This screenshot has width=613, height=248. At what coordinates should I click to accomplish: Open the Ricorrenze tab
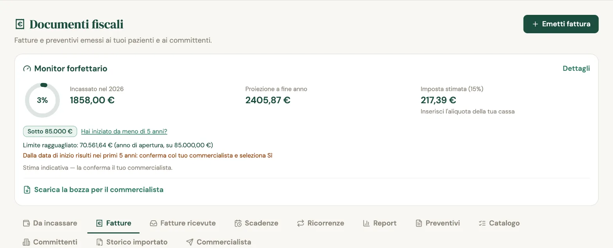[x=321, y=223]
